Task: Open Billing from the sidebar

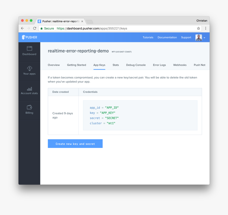Action: (x=29, y=110)
